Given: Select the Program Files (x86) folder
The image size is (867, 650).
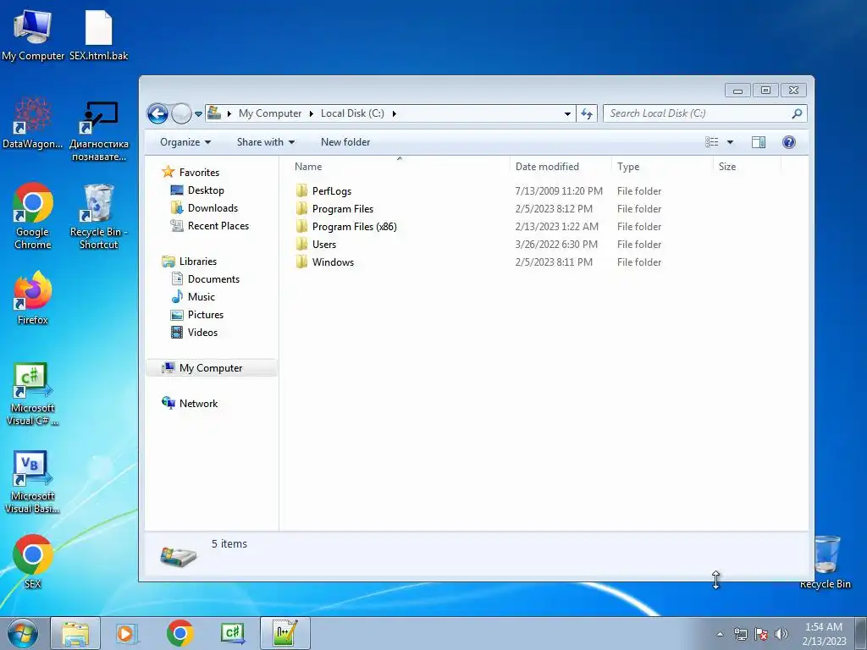Looking at the screenshot, I should click(355, 227).
